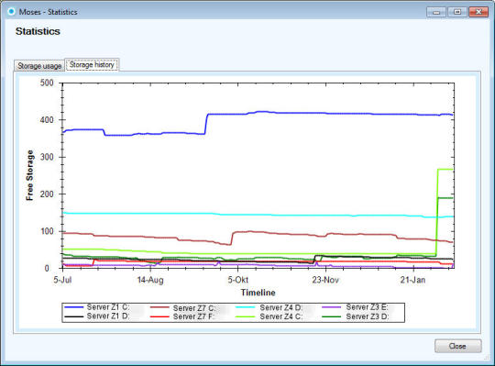Select the Storage history tab
The image size is (495, 366).
pos(92,65)
